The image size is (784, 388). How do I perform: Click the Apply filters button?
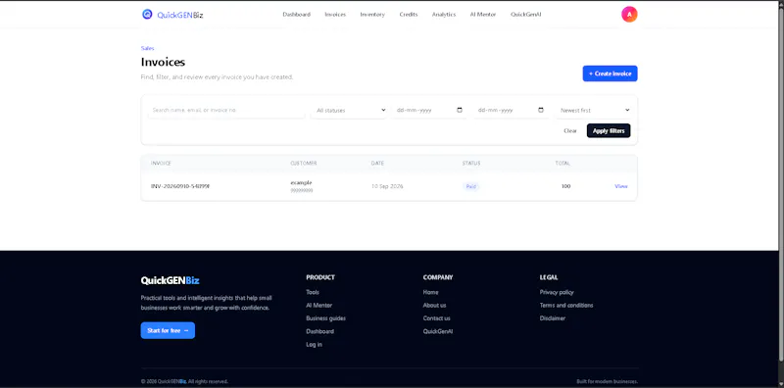(609, 131)
